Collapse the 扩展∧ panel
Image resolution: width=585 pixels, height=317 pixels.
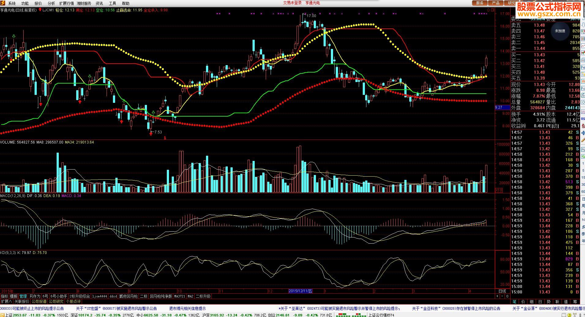pyautogui.click(x=6, y=301)
